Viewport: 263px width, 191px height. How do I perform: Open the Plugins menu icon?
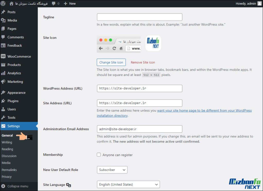(x=3, y=101)
